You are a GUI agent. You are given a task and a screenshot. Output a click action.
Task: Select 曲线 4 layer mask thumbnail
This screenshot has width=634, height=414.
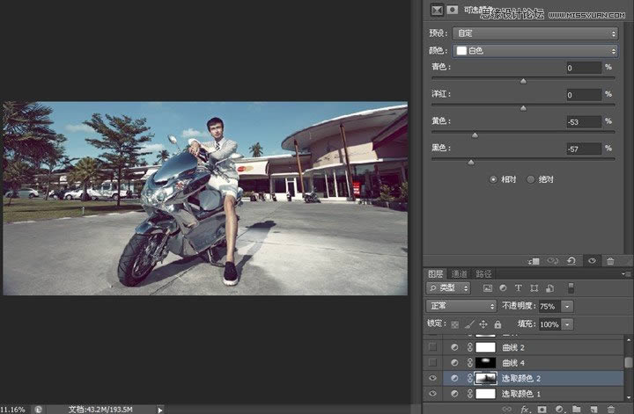coord(485,362)
